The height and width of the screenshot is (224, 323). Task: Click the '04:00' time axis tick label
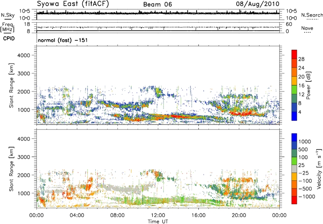pyautogui.click(x=77, y=216)
